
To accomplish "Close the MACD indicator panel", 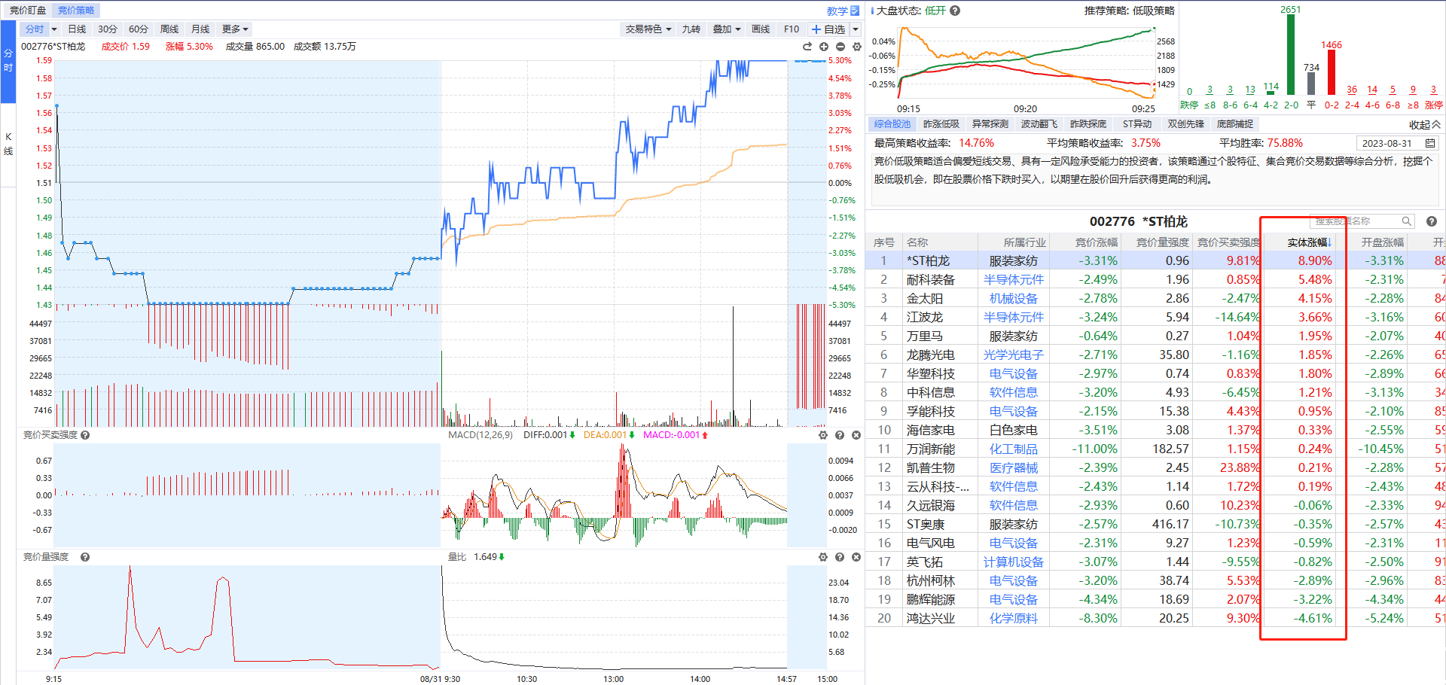I will [x=856, y=435].
